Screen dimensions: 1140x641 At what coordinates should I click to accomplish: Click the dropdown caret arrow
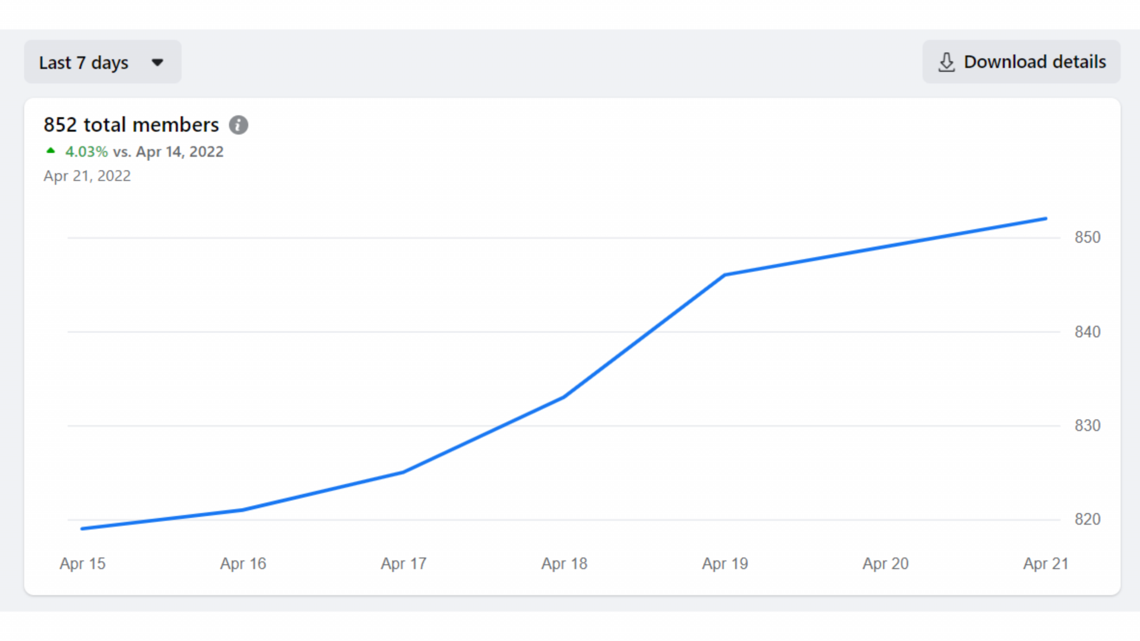[x=157, y=62]
